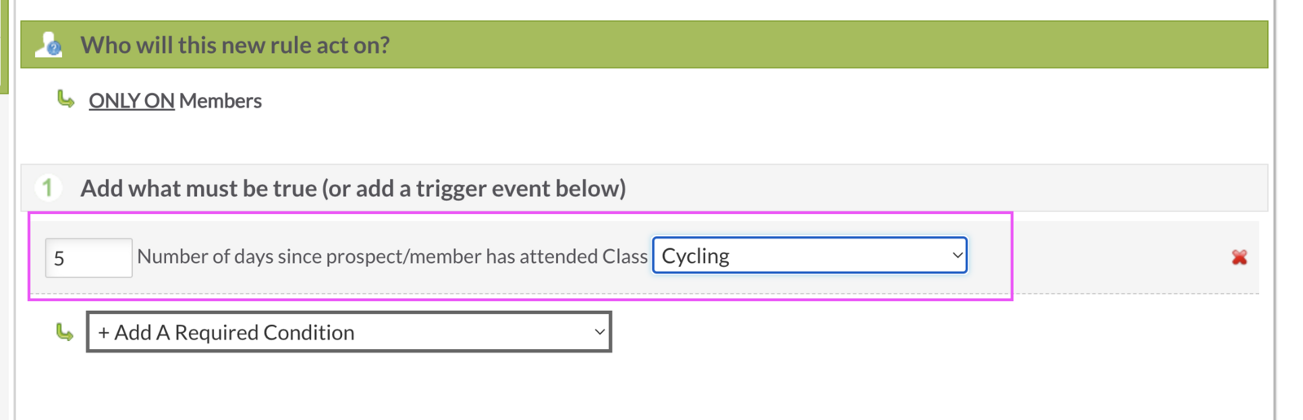This screenshot has height=420, width=1303.
Task: Click the Members text next to ONLY ON
Action: point(221,101)
